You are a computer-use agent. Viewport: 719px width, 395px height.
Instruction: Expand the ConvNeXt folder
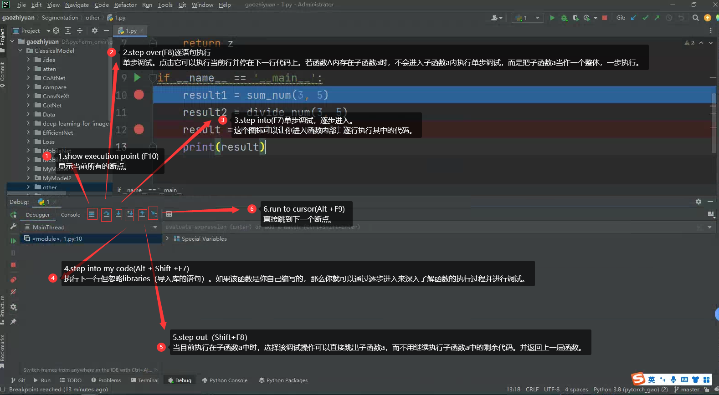point(28,96)
